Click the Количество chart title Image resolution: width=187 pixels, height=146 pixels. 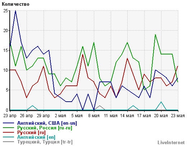click(15, 4)
